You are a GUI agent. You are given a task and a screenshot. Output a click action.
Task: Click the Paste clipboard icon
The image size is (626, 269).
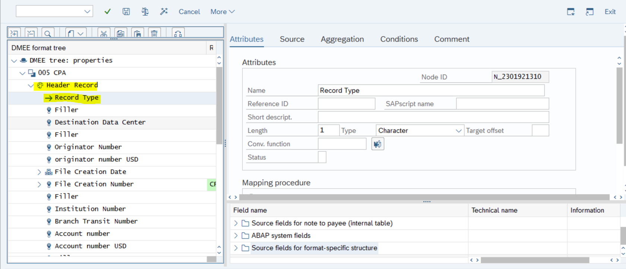tap(137, 34)
